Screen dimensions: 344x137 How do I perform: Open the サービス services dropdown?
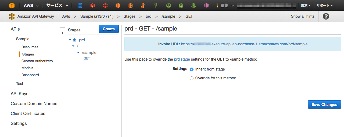click(57, 5)
